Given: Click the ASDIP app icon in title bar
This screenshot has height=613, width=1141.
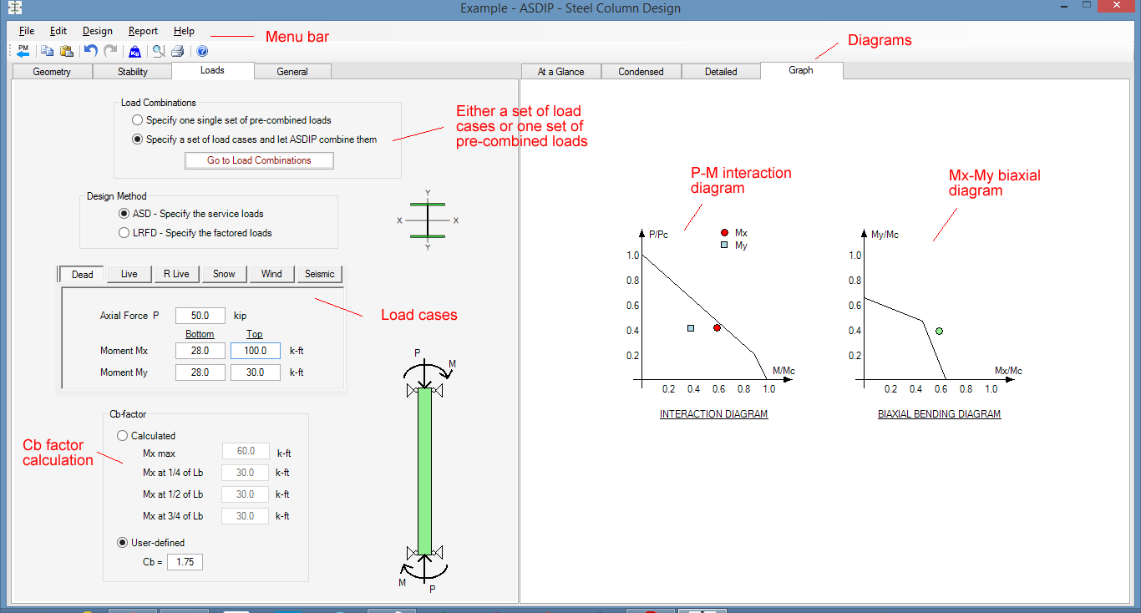Looking at the screenshot, I should click(x=13, y=8).
